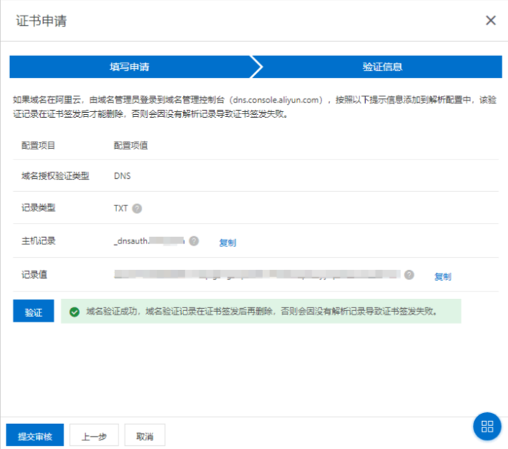Close the 证书申请 dialog

pyautogui.click(x=491, y=20)
